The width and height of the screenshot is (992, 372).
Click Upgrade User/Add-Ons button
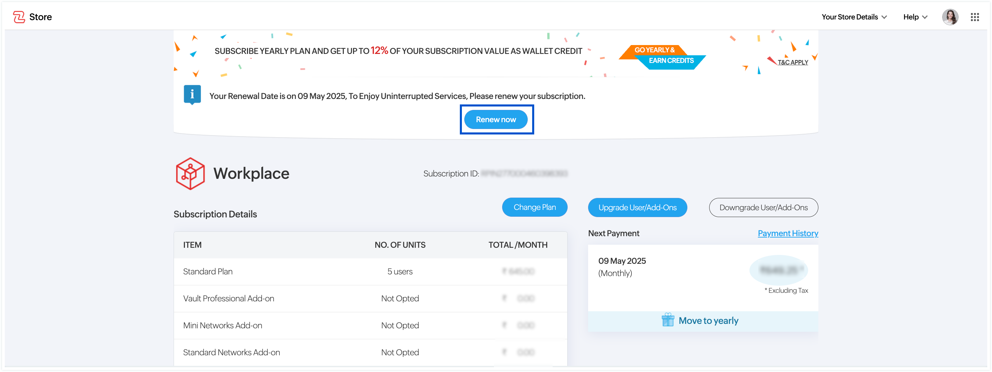click(x=637, y=208)
